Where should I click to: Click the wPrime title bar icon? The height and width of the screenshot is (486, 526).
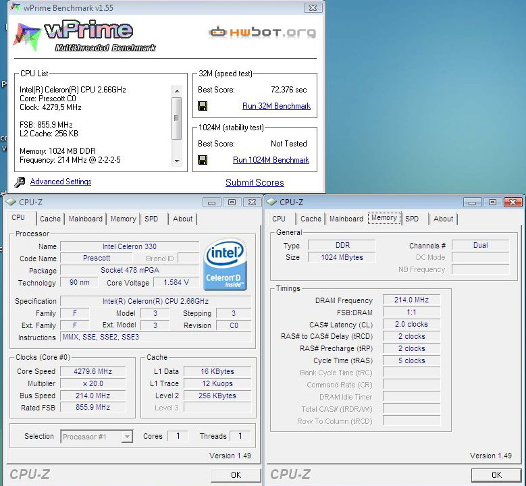point(15,7)
